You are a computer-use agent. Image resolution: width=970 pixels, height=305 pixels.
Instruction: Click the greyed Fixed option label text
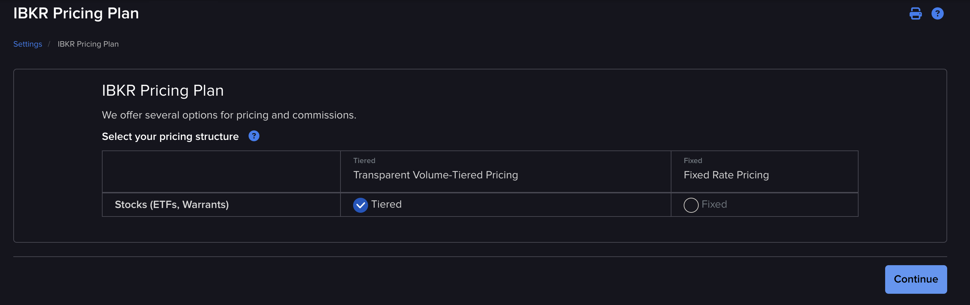(x=714, y=204)
